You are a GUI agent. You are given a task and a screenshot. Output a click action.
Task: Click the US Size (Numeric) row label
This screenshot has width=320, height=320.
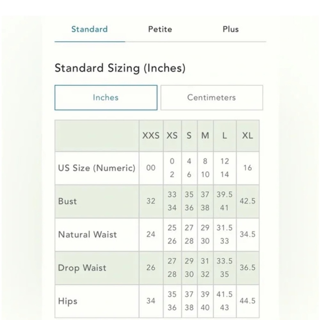(97, 168)
